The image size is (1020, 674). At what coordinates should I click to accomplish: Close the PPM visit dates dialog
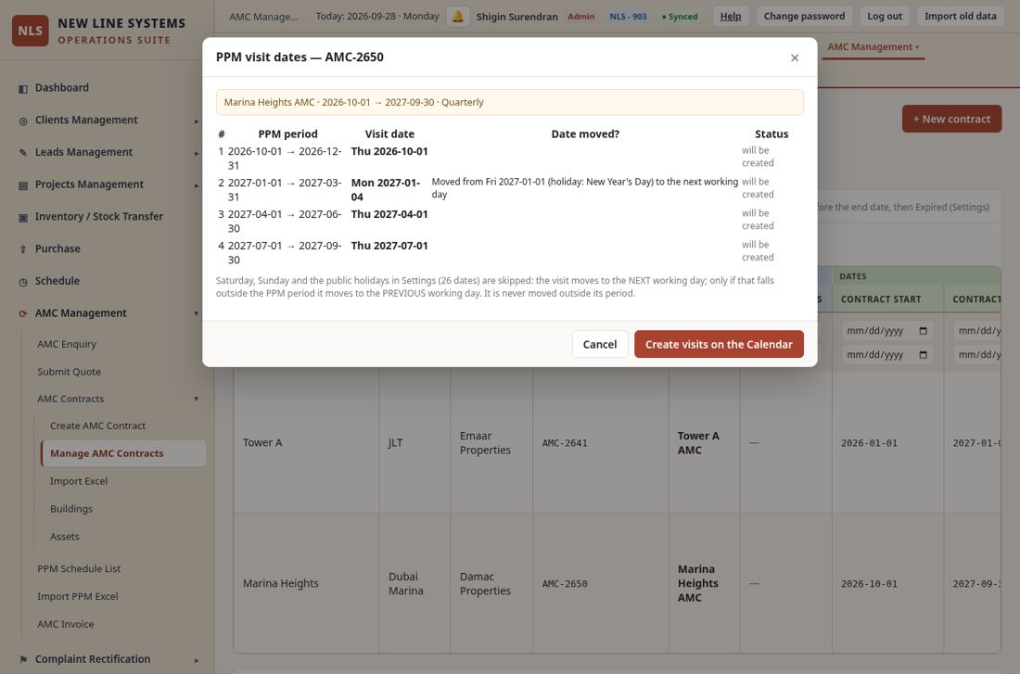pyautogui.click(x=795, y=57)
